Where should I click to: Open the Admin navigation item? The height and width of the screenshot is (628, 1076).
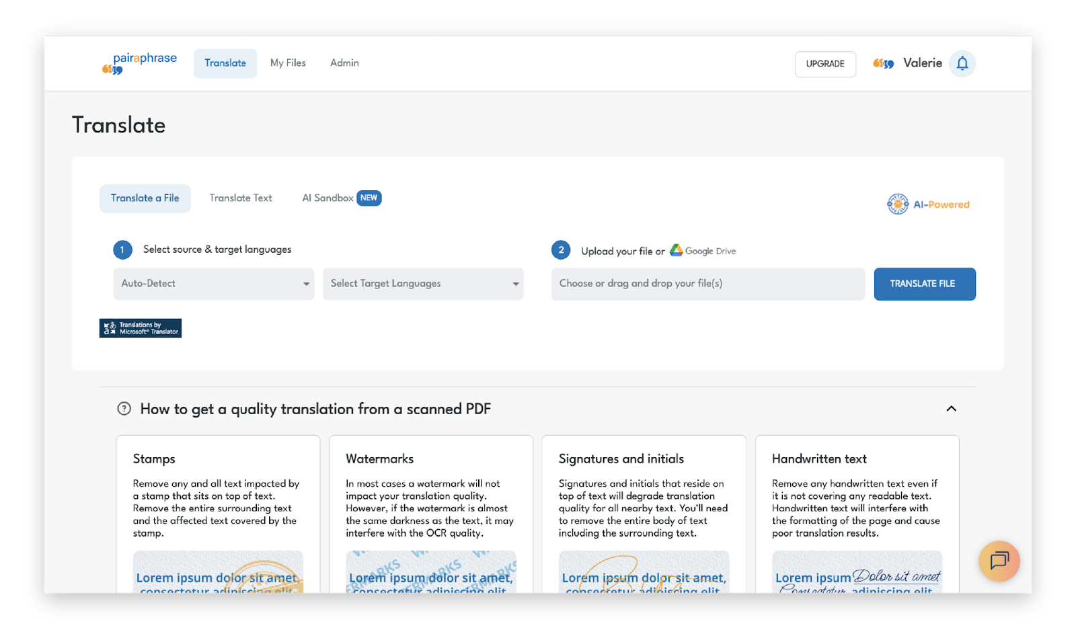(x=344, y=63)
